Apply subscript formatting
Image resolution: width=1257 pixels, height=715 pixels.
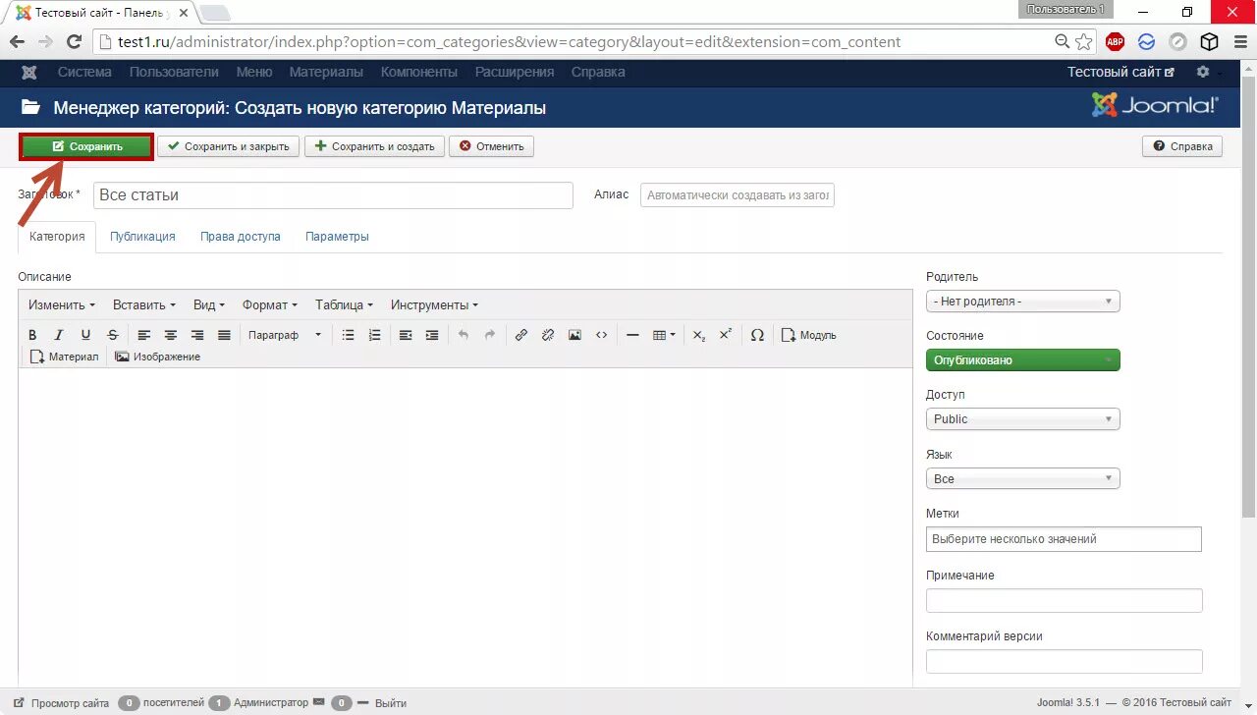click(698, 335)
